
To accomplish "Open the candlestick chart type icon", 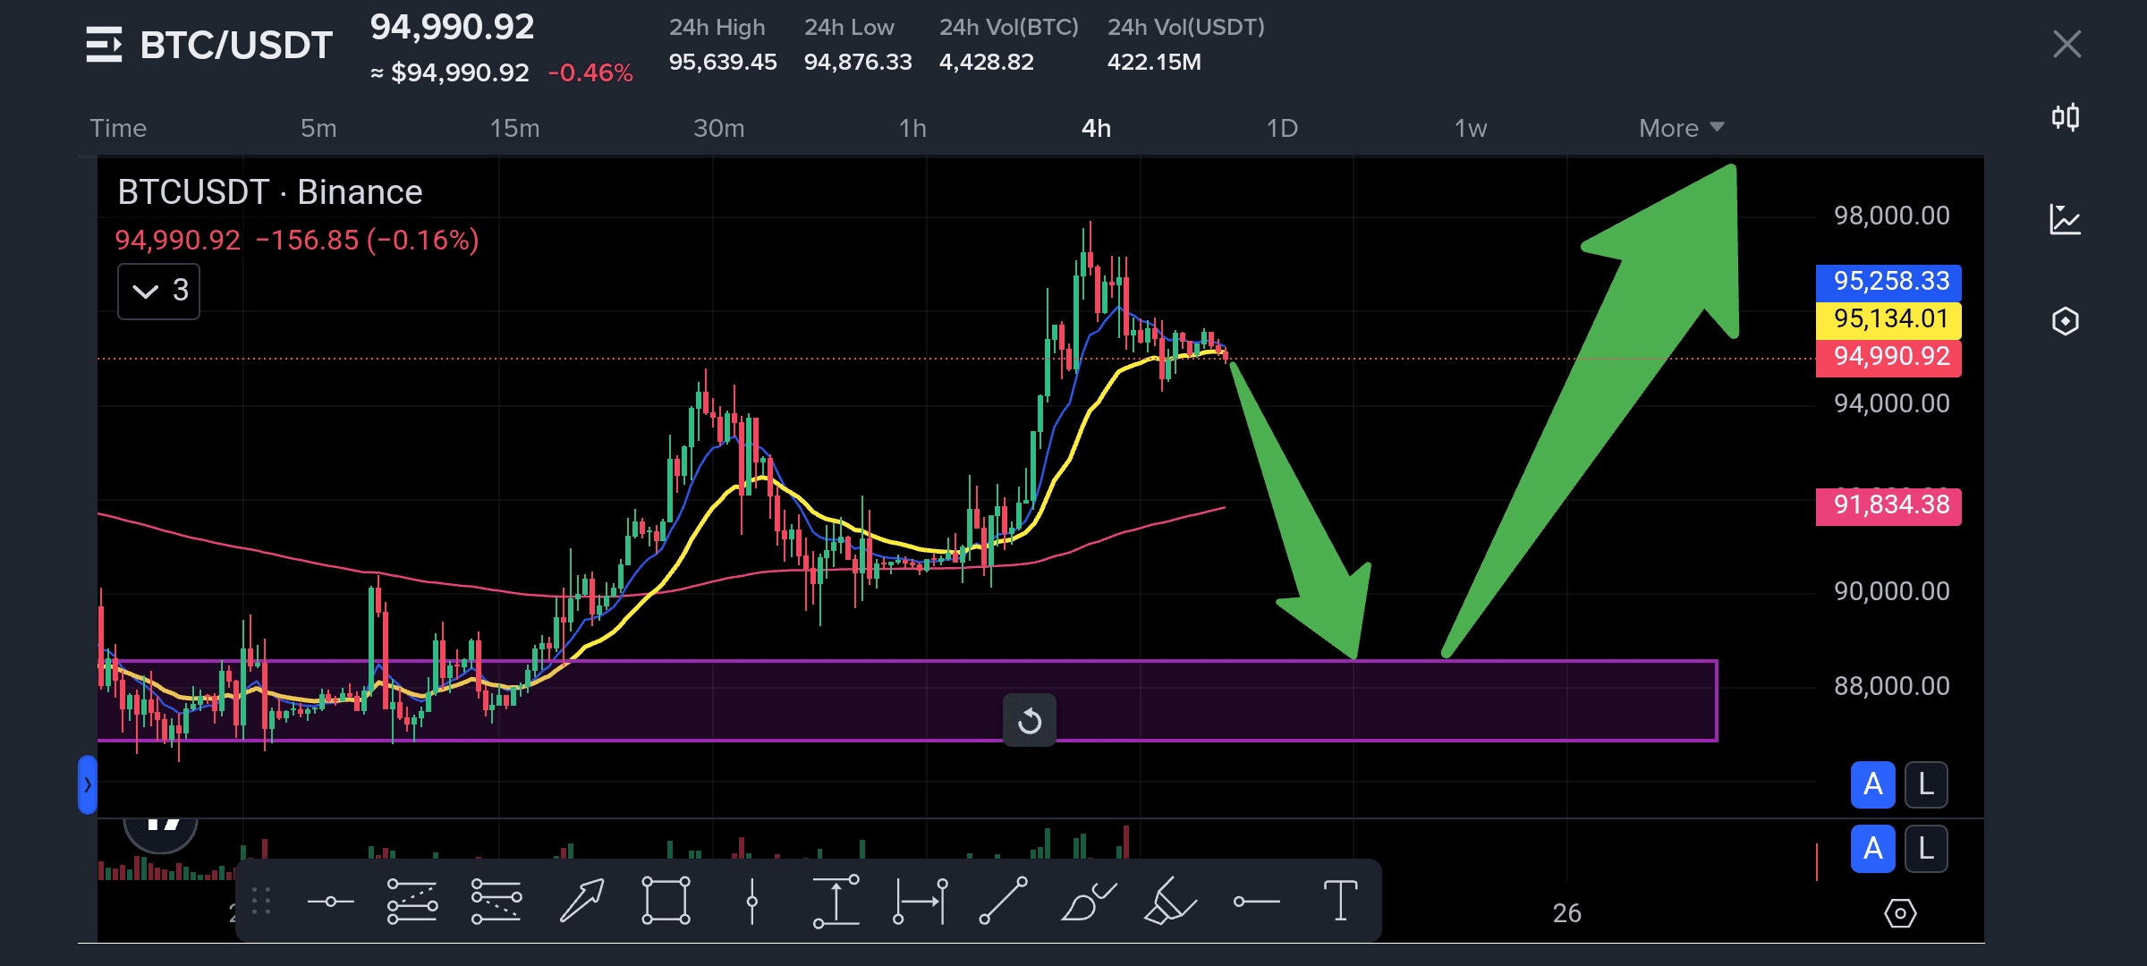I will [x=2065, y=117].
